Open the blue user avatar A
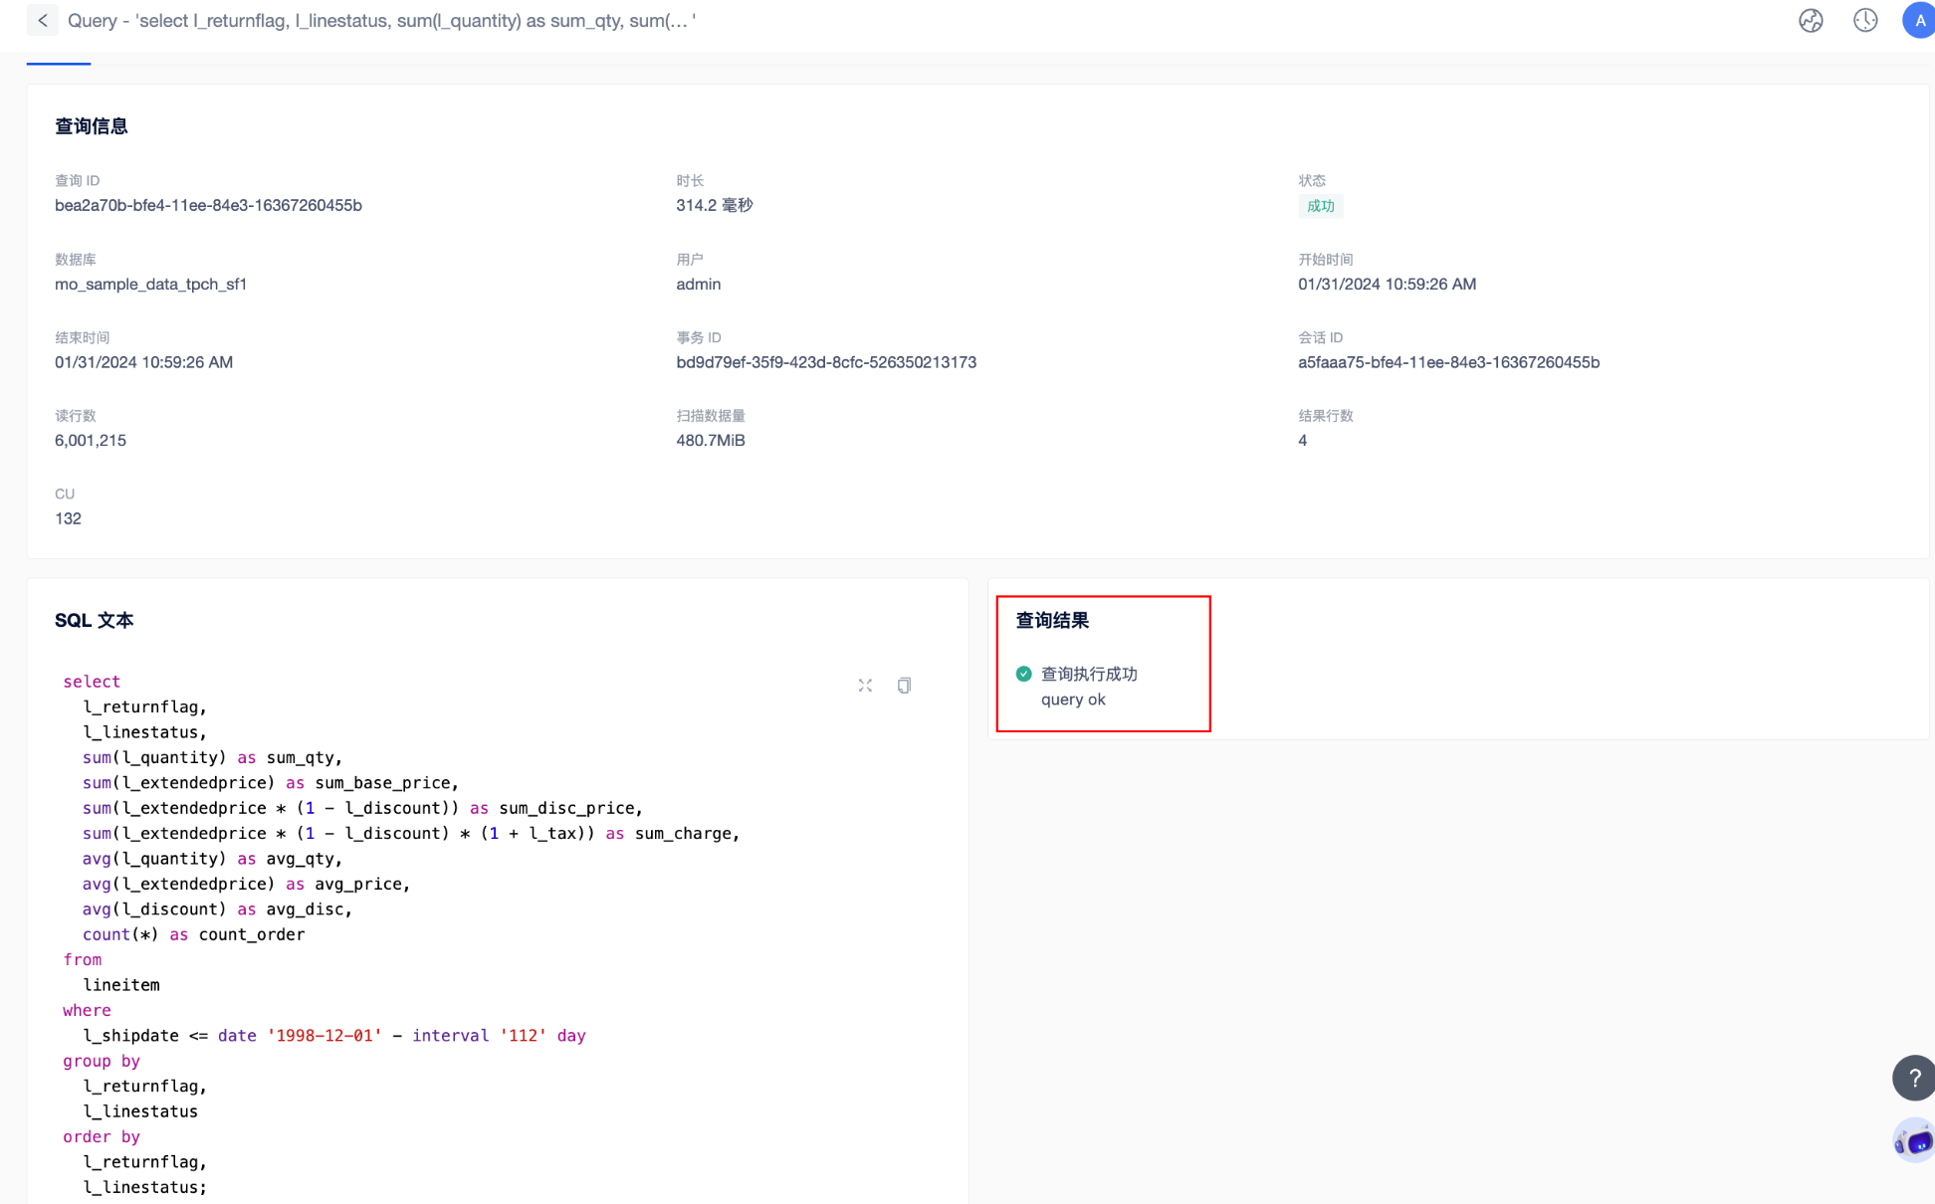The width and height of the screenshot is (1935, 1204). (x=1919, y=20)
